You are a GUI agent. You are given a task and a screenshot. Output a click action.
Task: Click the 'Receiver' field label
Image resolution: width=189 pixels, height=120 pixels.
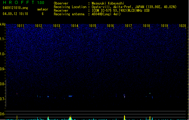point(61,10)
